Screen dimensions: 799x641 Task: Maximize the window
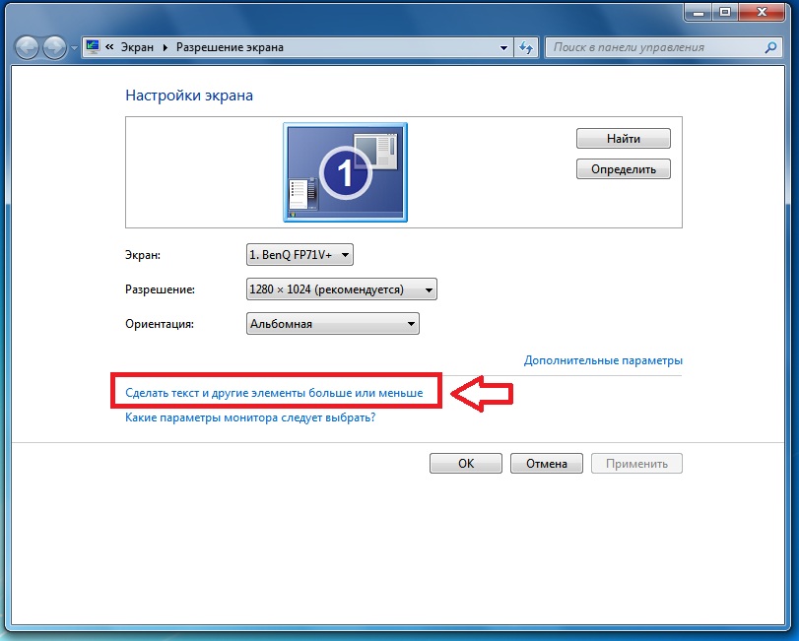click(x=725, y=12)
